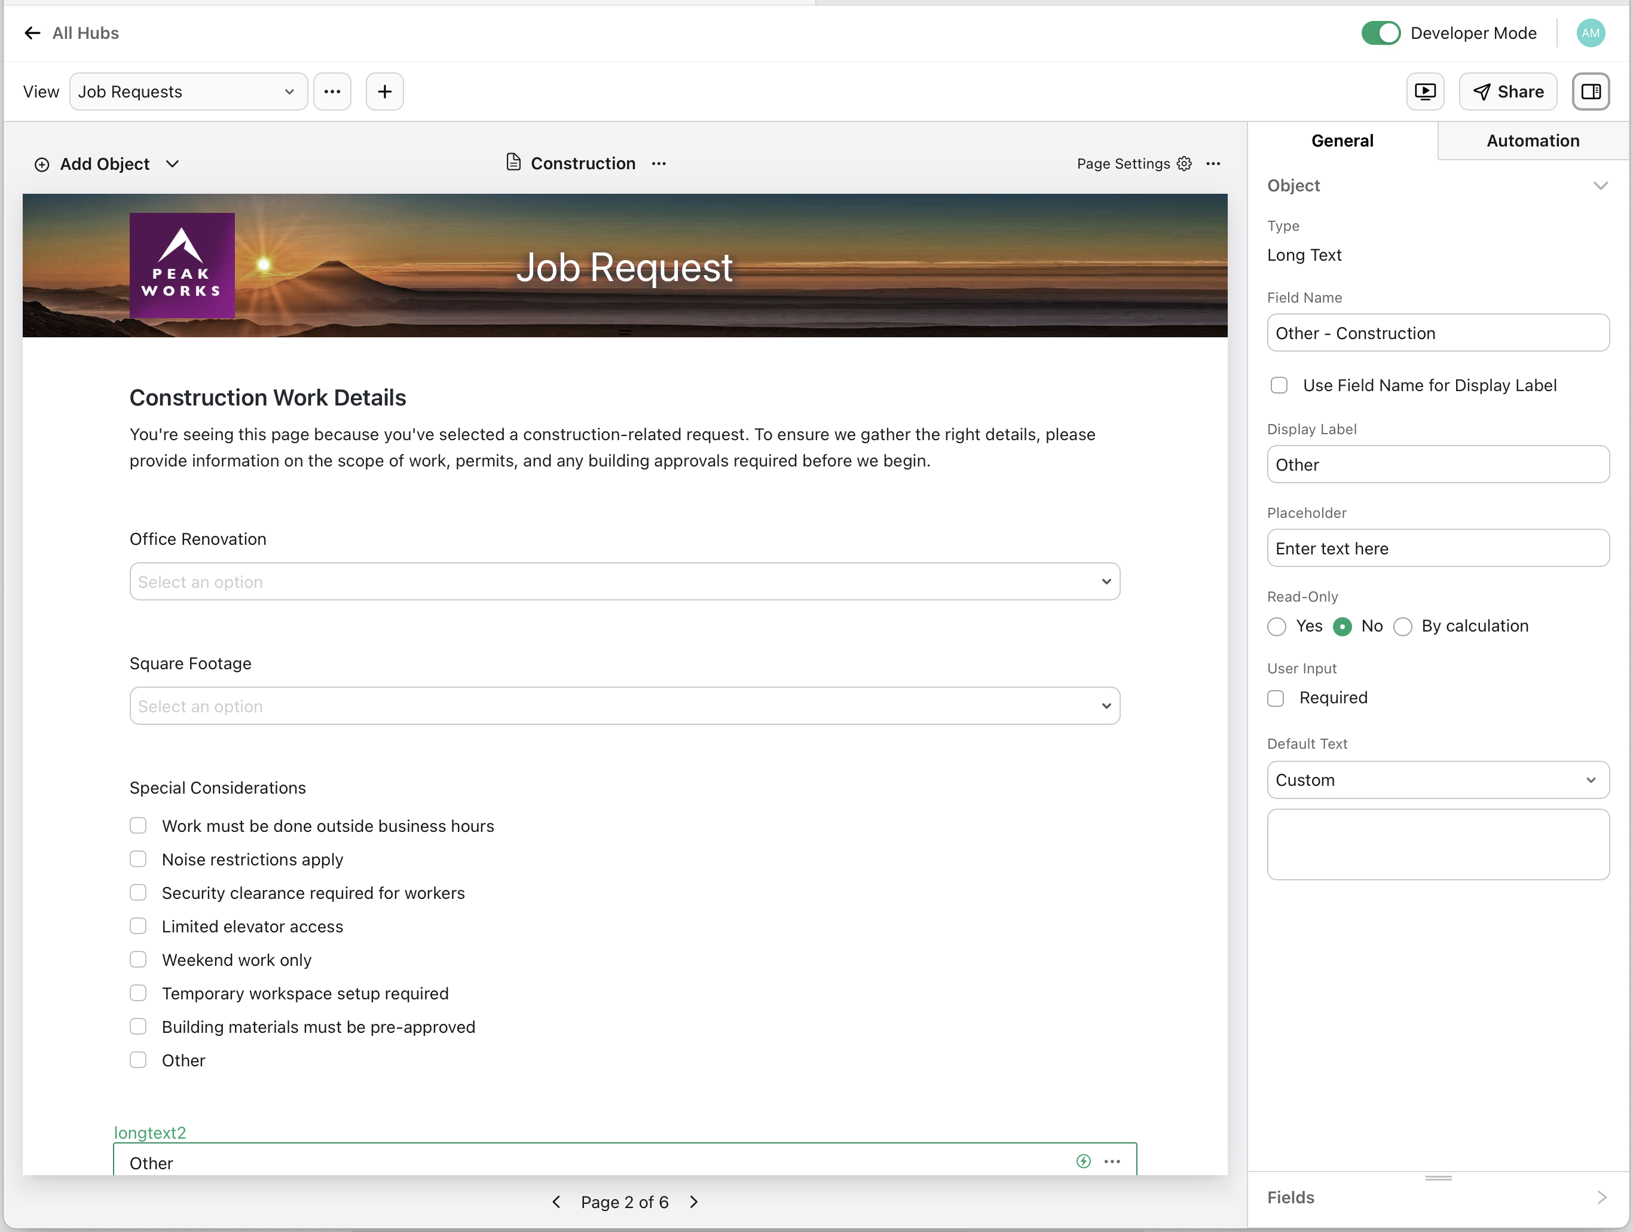Toggle the right side panel icon
This screenshot has width=1633, height=1232.
click(1592, 91)
